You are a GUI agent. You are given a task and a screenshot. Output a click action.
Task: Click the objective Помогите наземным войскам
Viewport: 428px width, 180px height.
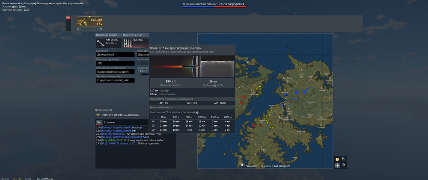point(120,115)
